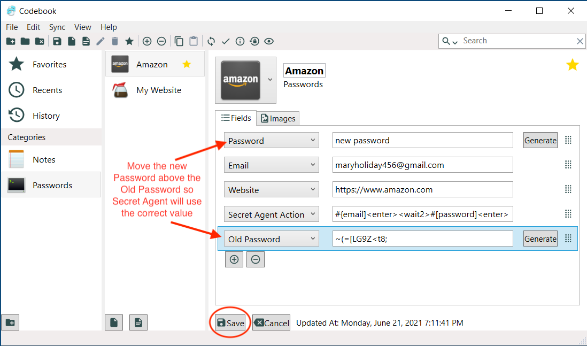Click the plain folder toolbar icon
Viewport: 587px width, 346px height.
(x=25, y=41)
